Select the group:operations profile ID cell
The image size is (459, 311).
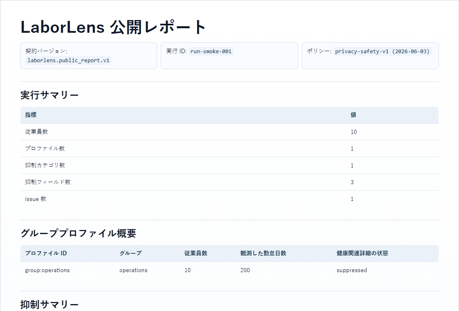(x=48, y=270)
